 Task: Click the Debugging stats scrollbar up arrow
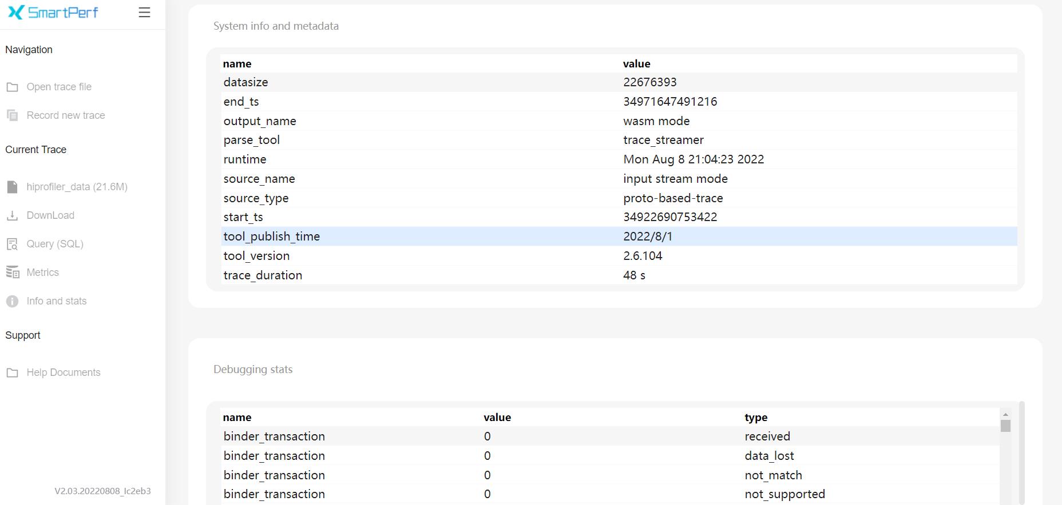[x=1005, y=415]
